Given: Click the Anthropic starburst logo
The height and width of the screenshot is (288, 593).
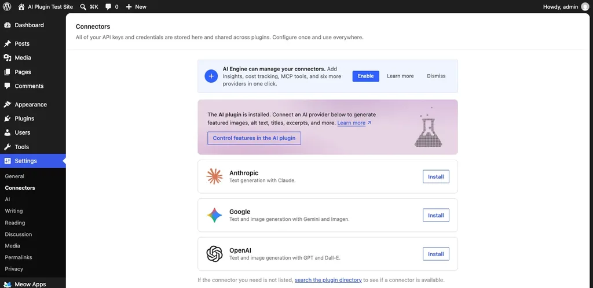Looking at the screenshot, I should [x=214, y=176].
